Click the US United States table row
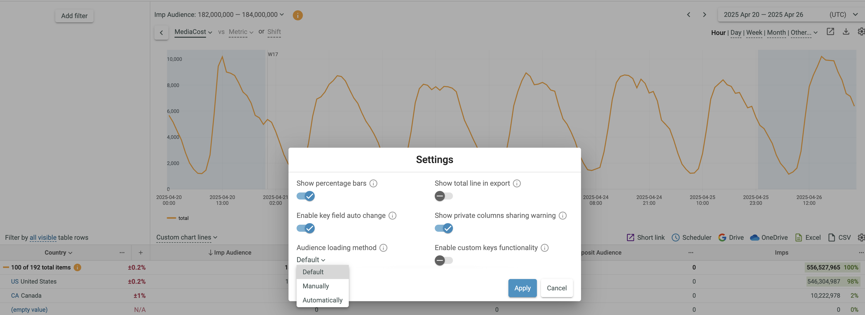The height and width of the screenshot is (315, 865). tap(34, 282)
